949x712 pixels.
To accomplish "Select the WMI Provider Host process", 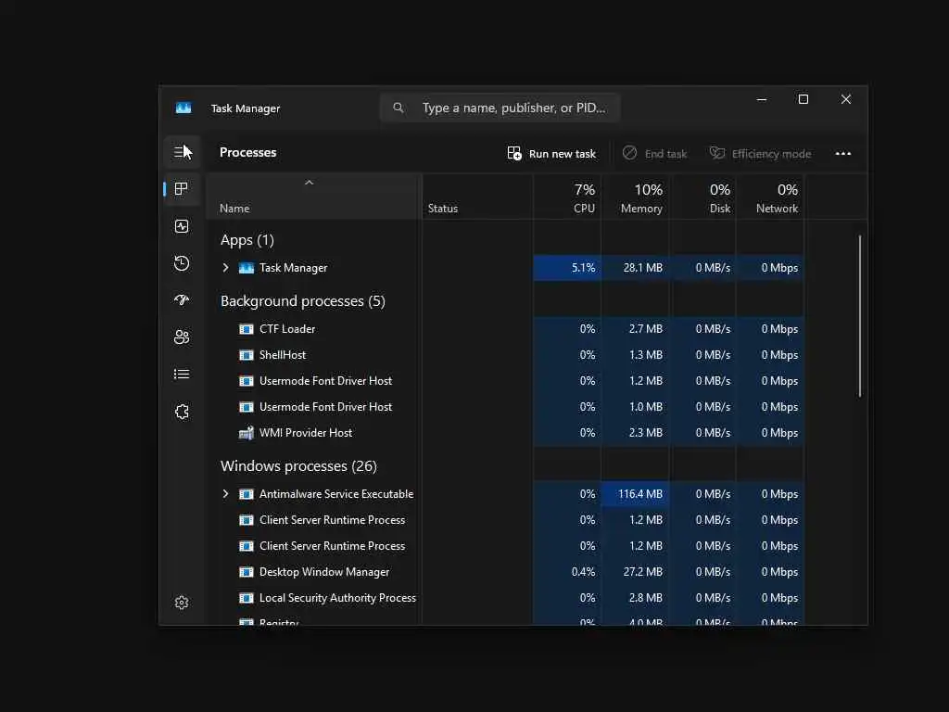I will (306, 433).
